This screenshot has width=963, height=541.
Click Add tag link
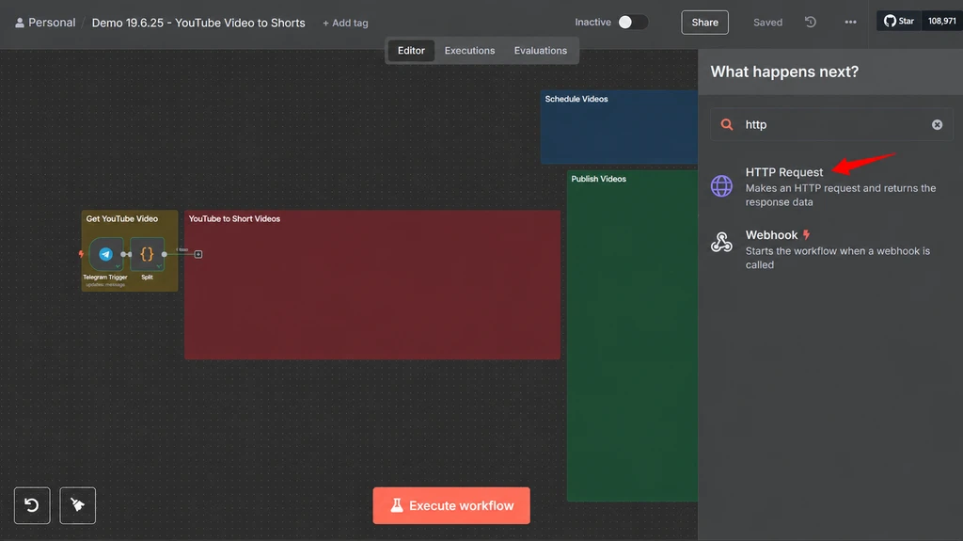point(345,23)
